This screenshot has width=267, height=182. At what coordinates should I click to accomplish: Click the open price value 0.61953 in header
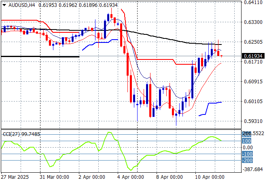coord(48,5)
